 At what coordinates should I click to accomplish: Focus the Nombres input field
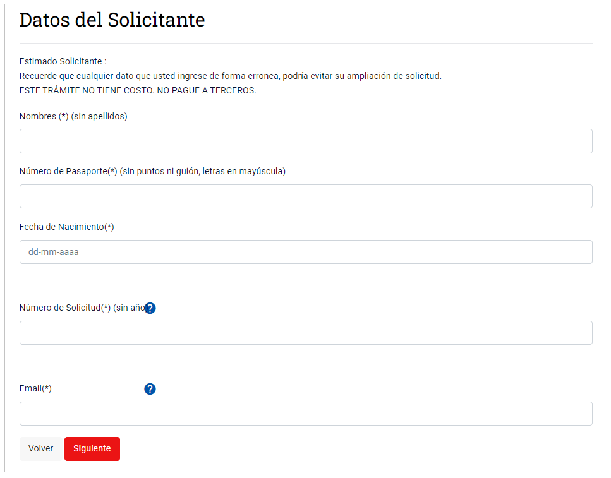pos(306,141)
